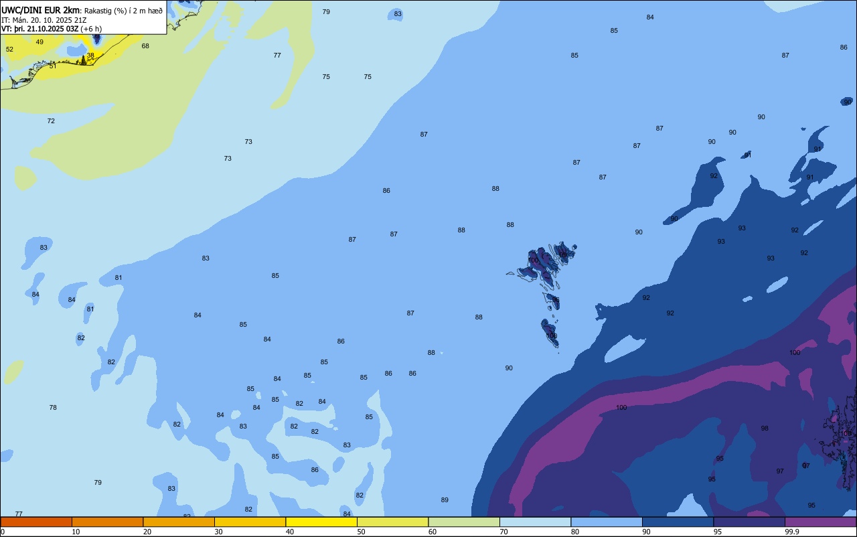Viewport: 857px width, 537px height.
Task: Click the 0–10 dark orange legend swatch
Action: coord(36,522)
